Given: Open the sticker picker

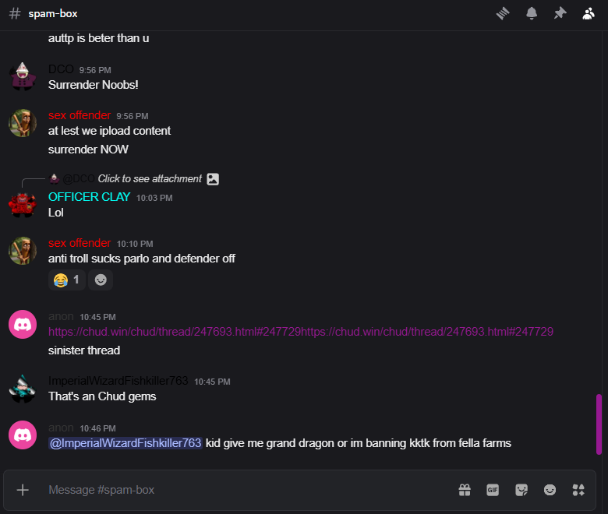Looking at the screenshot, I should (x=521, y=490).
